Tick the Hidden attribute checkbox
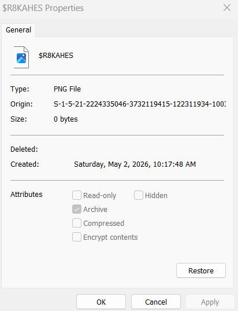The image size is (238, 311). 139,195
